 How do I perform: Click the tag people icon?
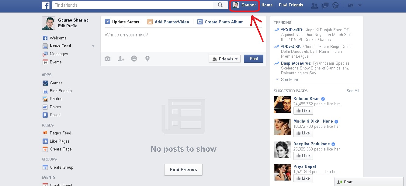point(121,59)
